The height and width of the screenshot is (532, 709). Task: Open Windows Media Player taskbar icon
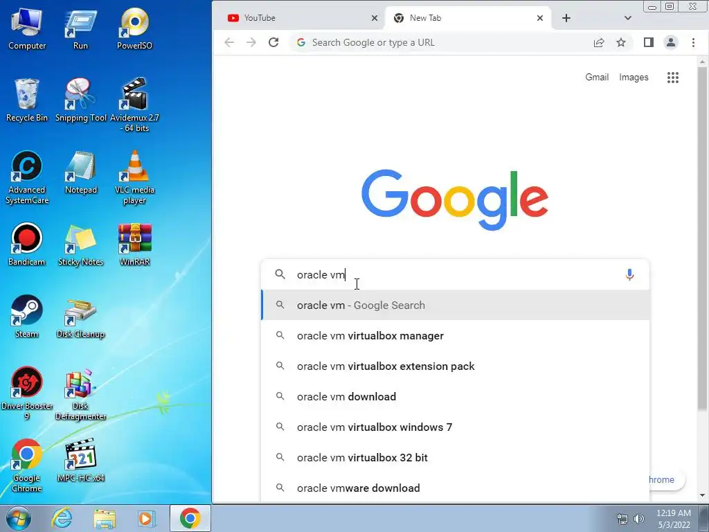(x=146, y=518)
